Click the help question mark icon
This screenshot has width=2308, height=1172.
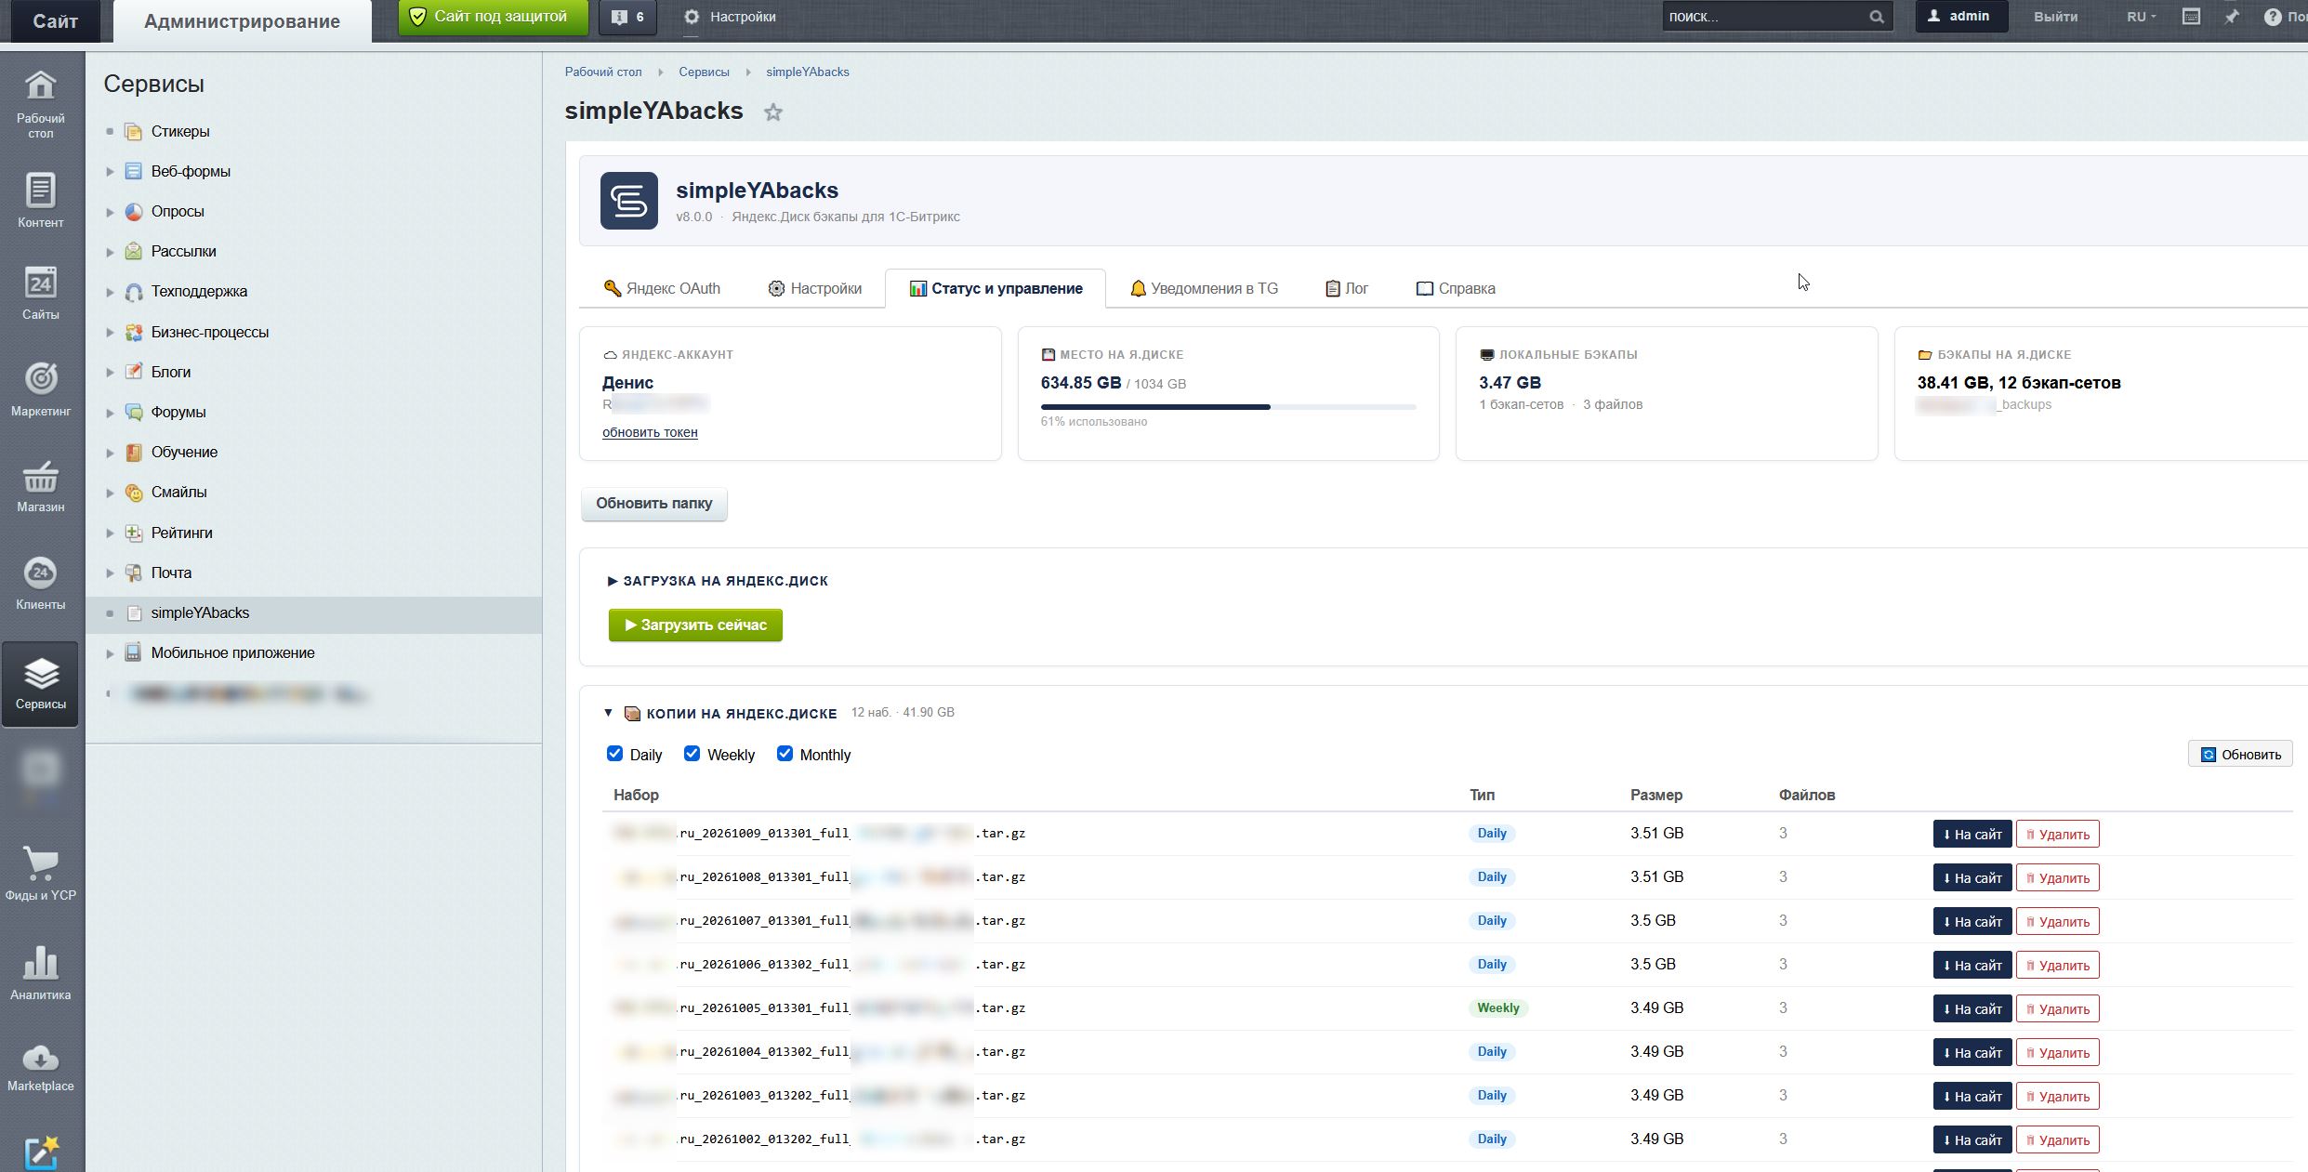[x=2272, y=17]
